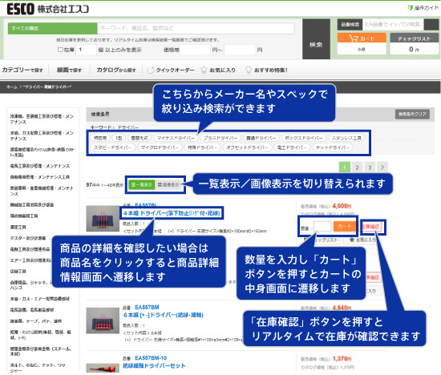Open 測定工具 sidebar category
Viewport: 441px width, 375px height.
tap(18, 227)
